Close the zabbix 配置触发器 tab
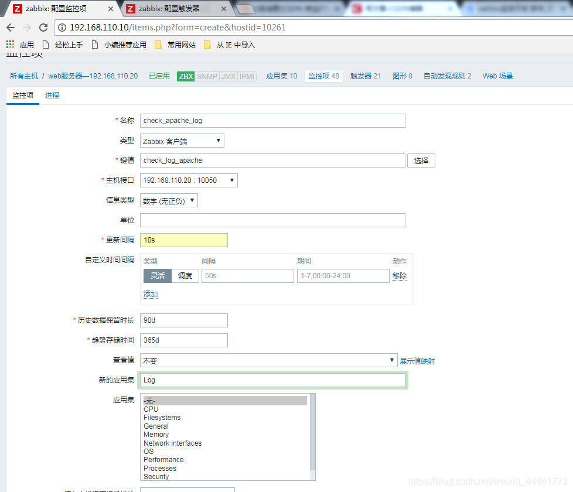Viewport: 573px width, 492px height. 224,9
